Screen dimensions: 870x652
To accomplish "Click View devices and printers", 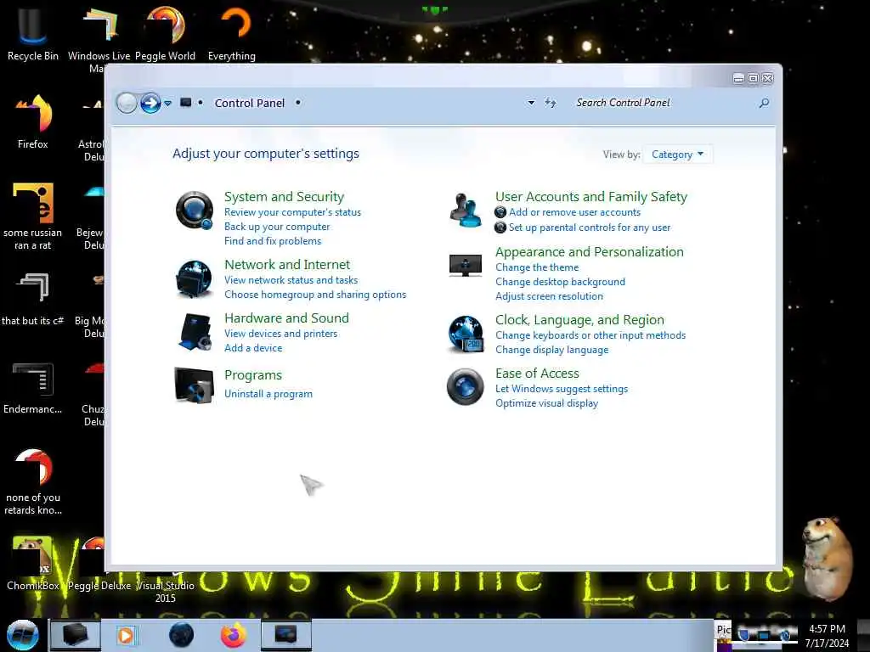I will (x=280, y=333).
